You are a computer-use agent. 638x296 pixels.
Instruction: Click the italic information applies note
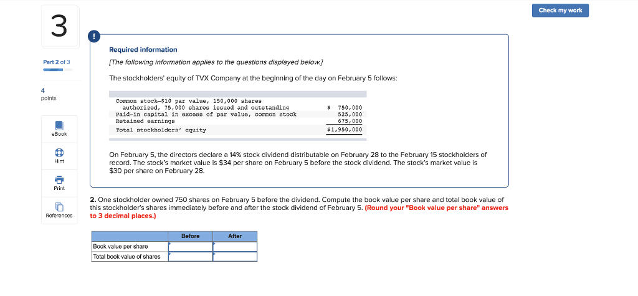click(x=216, y=62)
